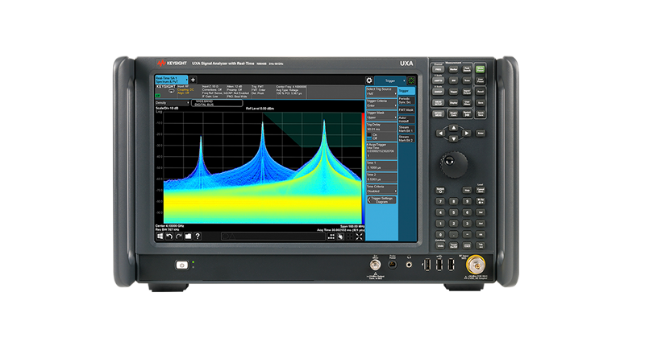Hit the Restart hardware key
This screenshot has width=645, height=362.
(467, 113)
